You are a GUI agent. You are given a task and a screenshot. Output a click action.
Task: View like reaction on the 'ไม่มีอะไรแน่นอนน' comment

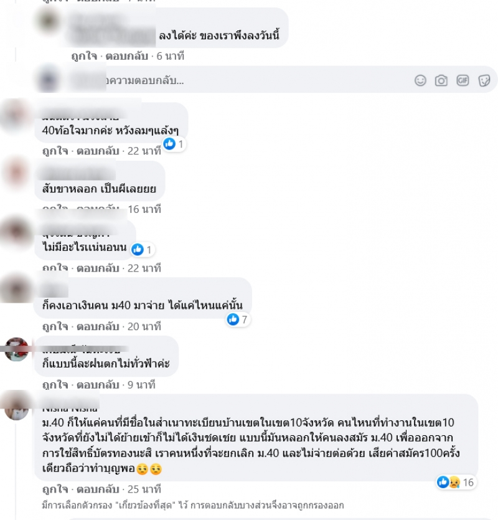coord(142,249)
